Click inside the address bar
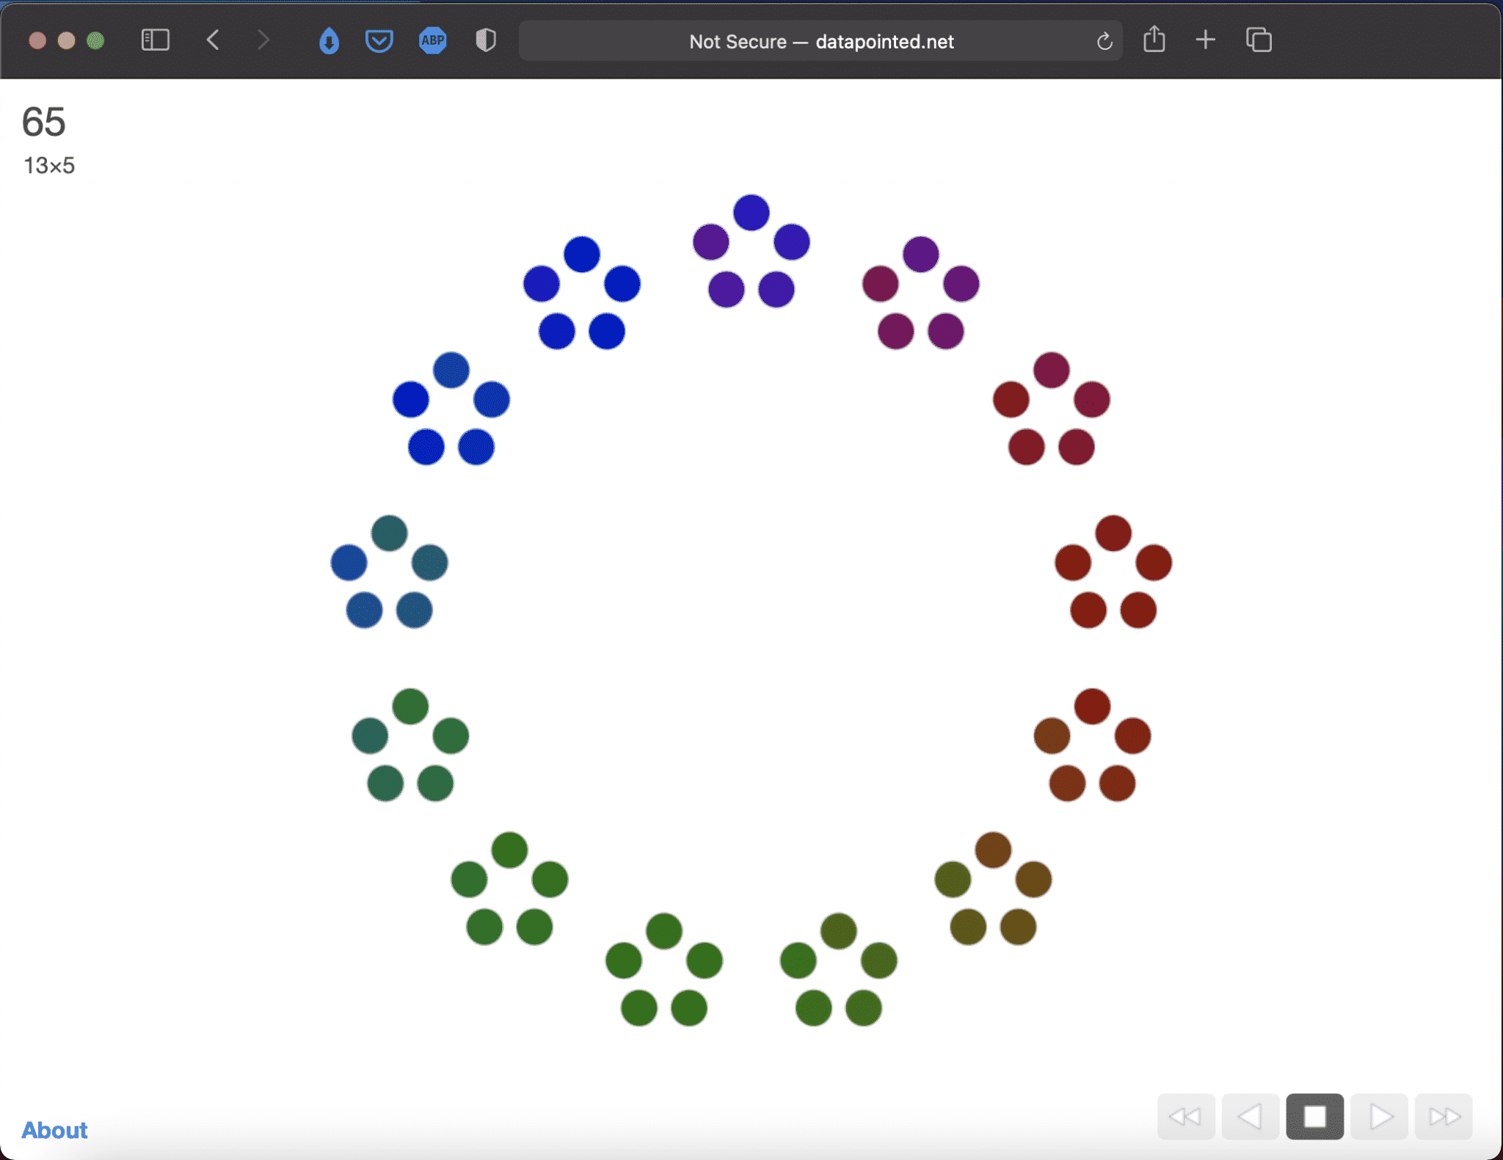The height and width of the screenshot is (1160, 1503). tap(820, 41)
